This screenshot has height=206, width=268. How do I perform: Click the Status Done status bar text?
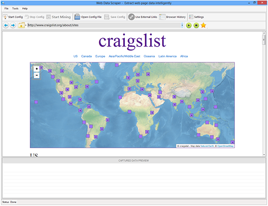(x=9, y=202)
